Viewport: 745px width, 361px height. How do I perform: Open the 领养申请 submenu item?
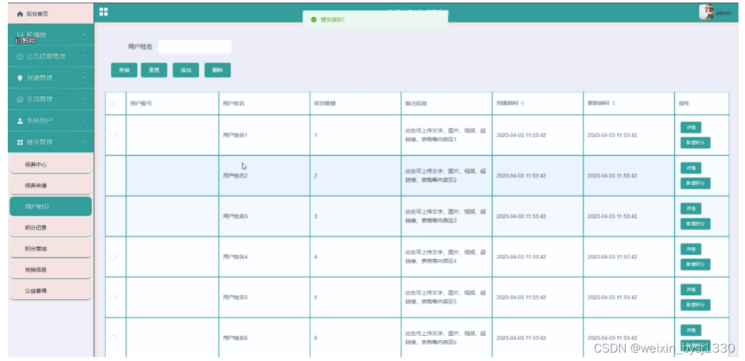[50, 185]
